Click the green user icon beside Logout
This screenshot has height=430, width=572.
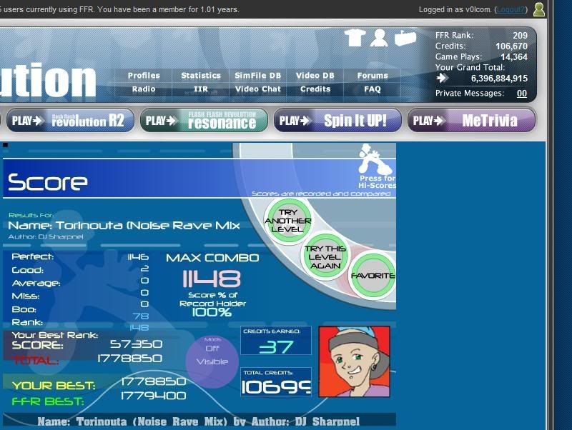[539, 9]
